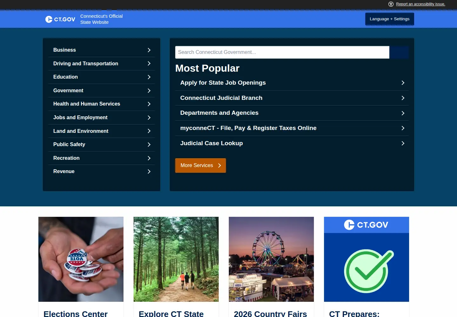Click the orange More Services button
This screenshot has height=317, width=457.
pos(201,165)
